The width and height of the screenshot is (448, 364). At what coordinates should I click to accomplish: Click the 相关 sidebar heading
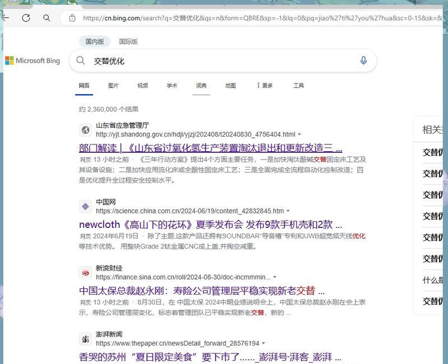(432, 130)
